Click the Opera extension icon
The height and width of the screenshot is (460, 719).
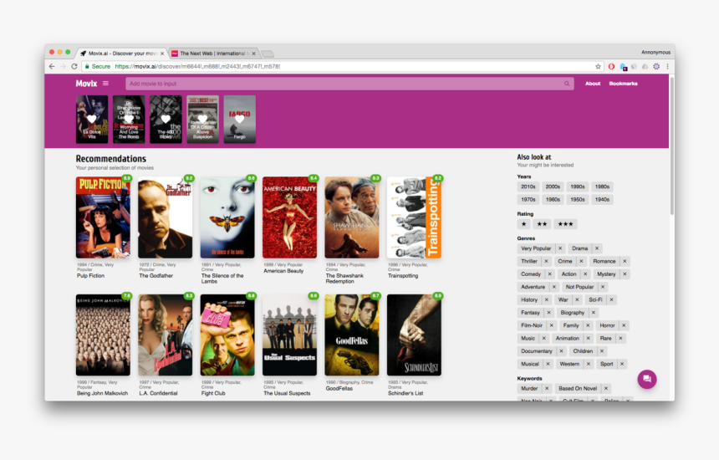[611, 67]
